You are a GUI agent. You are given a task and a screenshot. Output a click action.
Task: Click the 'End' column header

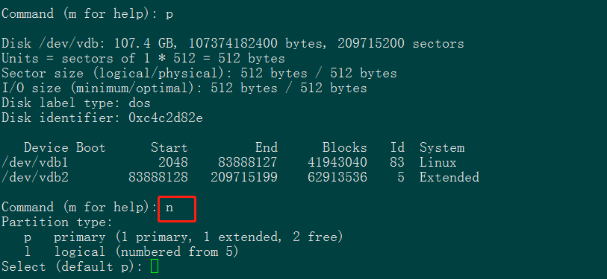[x=267, y=147]
